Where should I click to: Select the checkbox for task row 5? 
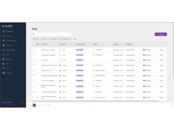[x=33, y=70]
